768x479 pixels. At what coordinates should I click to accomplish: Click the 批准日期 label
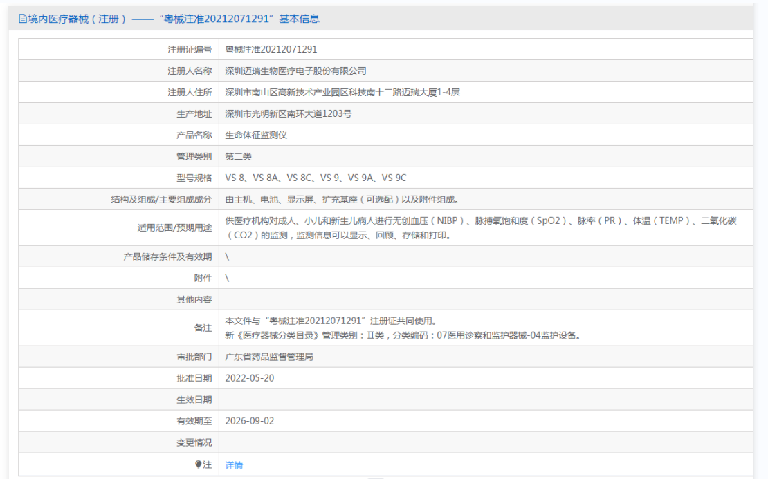(x=194, y=378)
